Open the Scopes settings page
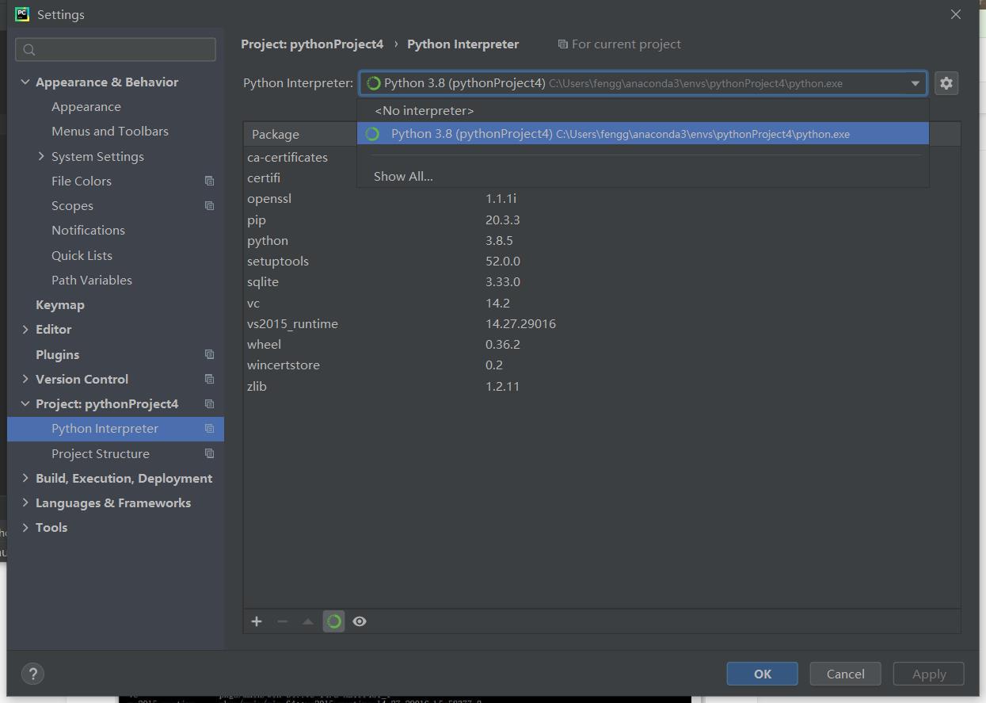 [72, 205]
